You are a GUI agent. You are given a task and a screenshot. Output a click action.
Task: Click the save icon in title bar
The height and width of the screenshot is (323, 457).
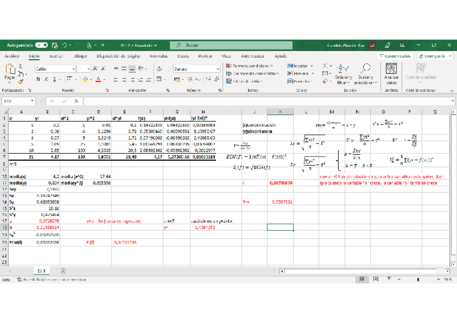[54, 46]
